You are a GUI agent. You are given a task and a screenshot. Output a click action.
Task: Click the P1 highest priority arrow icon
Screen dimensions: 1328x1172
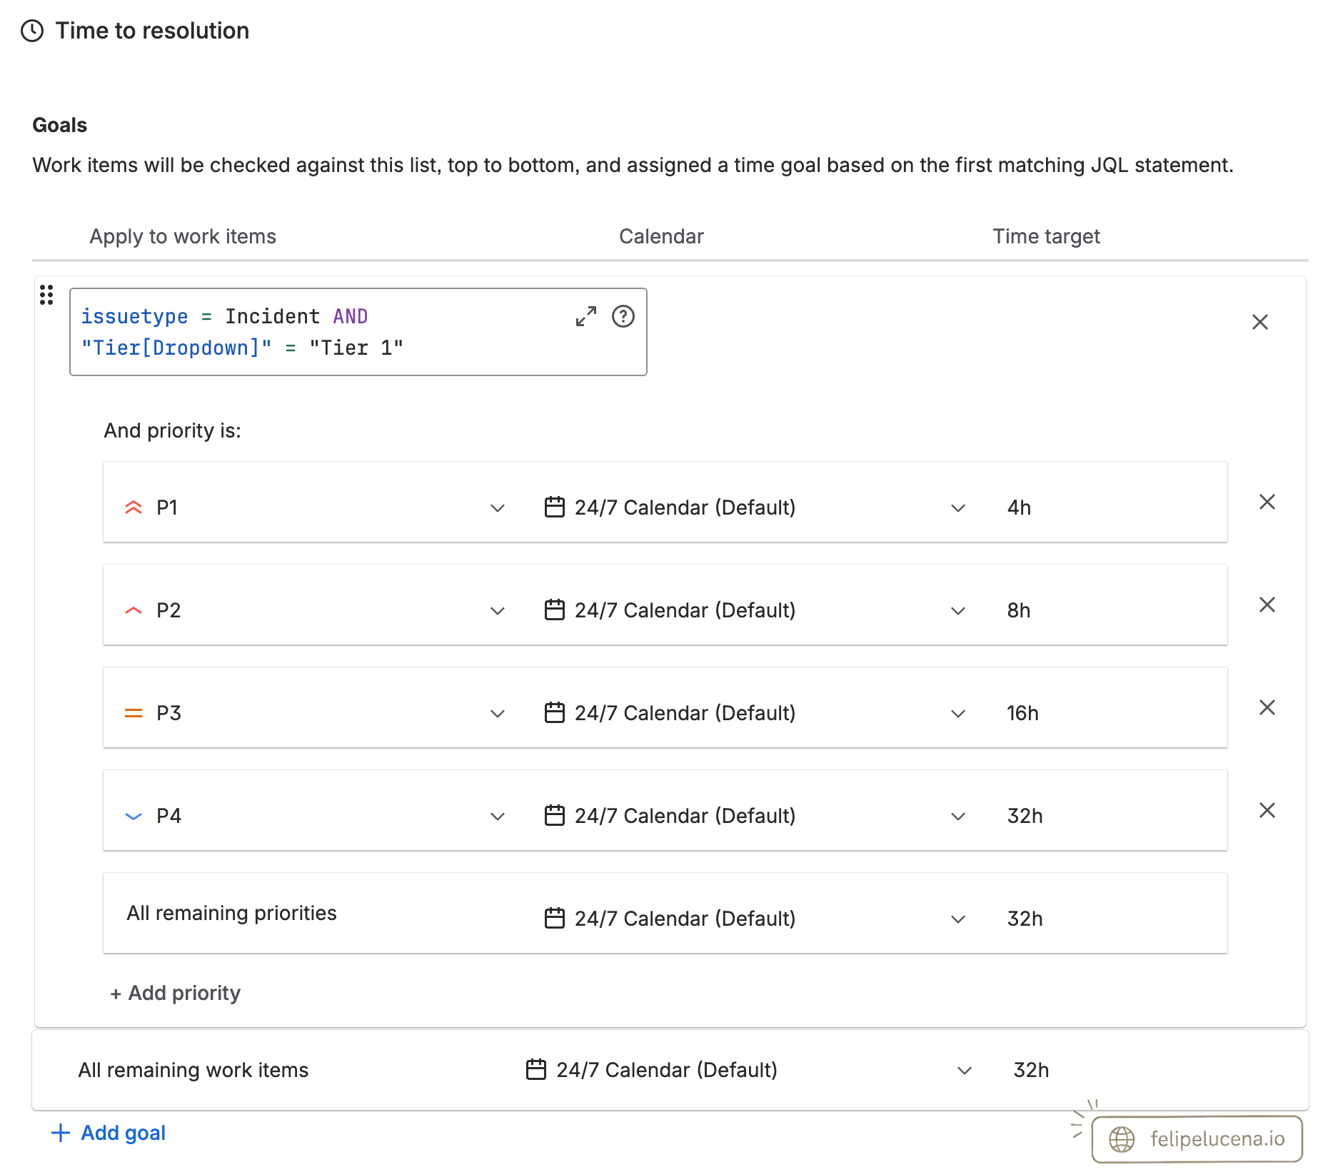point(134,507)
